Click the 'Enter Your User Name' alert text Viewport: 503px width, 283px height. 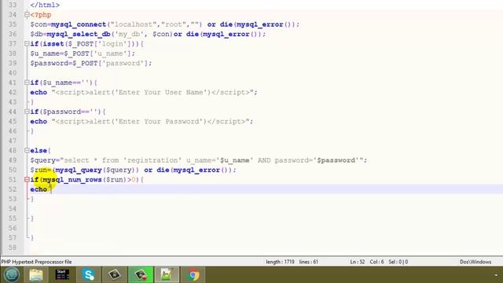pos(160,93)
